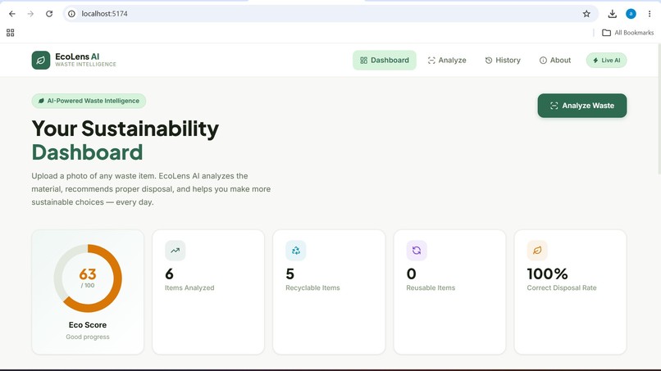Click the 'Items Analyzed' label
This screenshot has height=371, width=661.
[x=189, y=288]
